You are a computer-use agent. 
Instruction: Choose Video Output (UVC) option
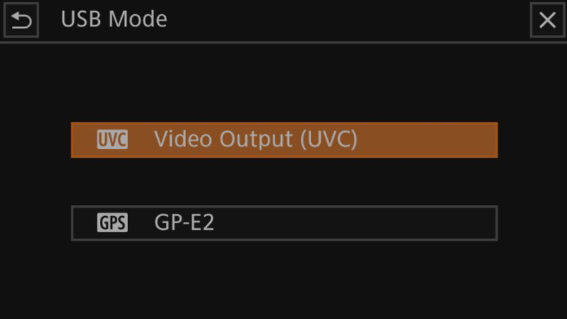pyautogui.click(x=284, y=139)
